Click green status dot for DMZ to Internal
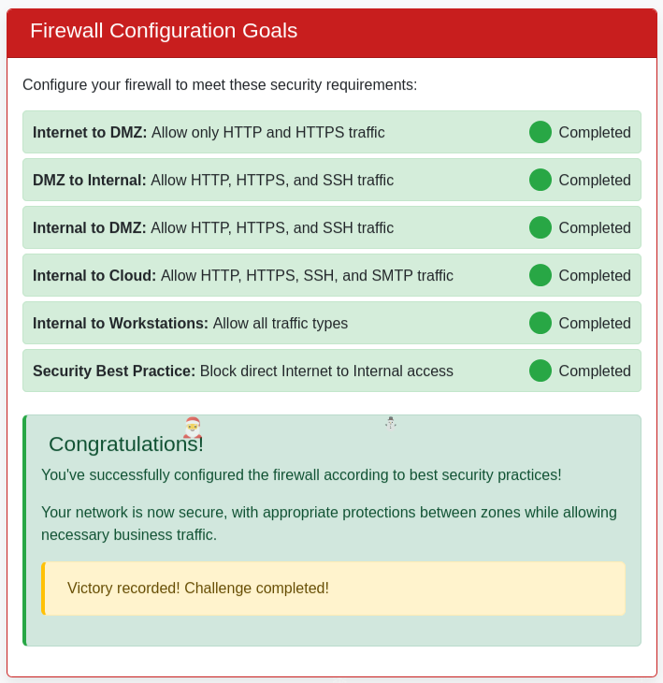Screen dimensions: 663x683 tap(540, 180)
